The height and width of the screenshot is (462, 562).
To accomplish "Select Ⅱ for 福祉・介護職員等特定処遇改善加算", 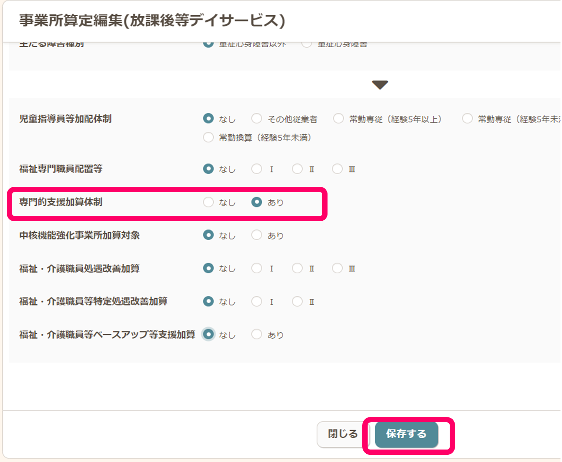I will [297, 301].
